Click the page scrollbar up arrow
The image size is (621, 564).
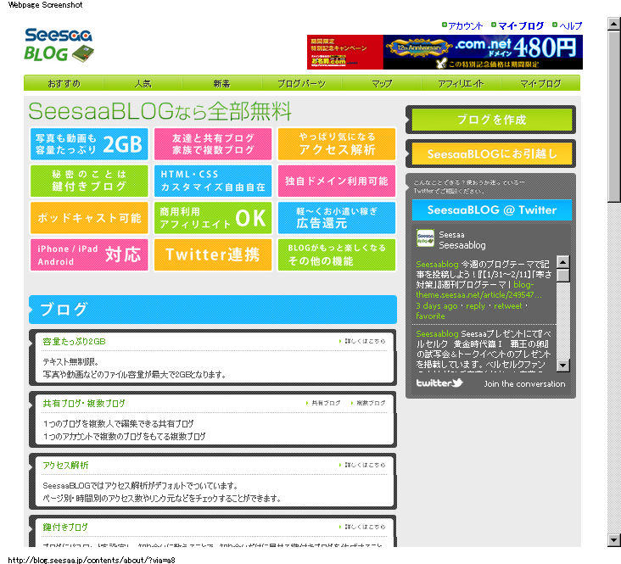click(613, 24)
